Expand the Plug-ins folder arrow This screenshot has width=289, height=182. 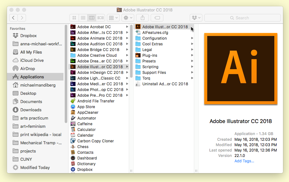click(192, 55)
